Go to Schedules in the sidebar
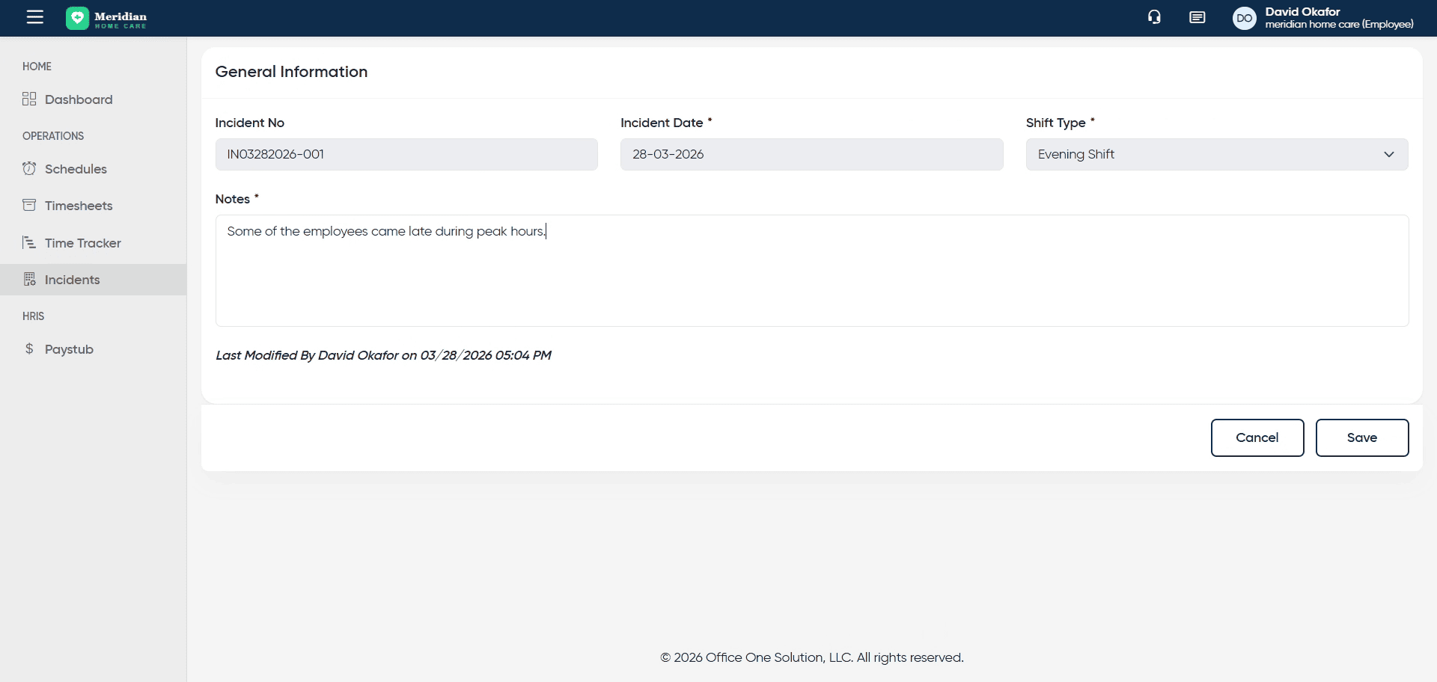Screen dimensions: 1437x682 pos(76,169)
